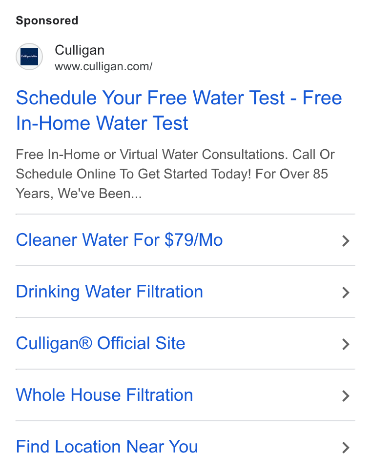
Task: Select the Cleaner Water sitelink row
Action: 185,240
